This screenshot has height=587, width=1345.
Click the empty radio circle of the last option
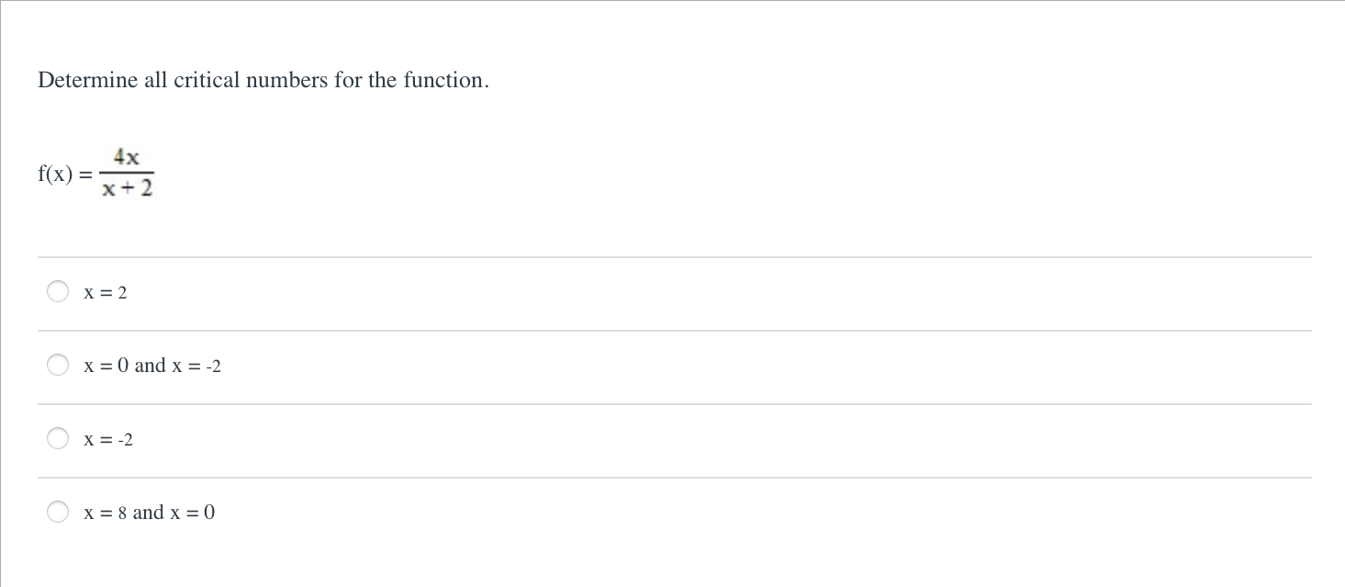[58, 512]
